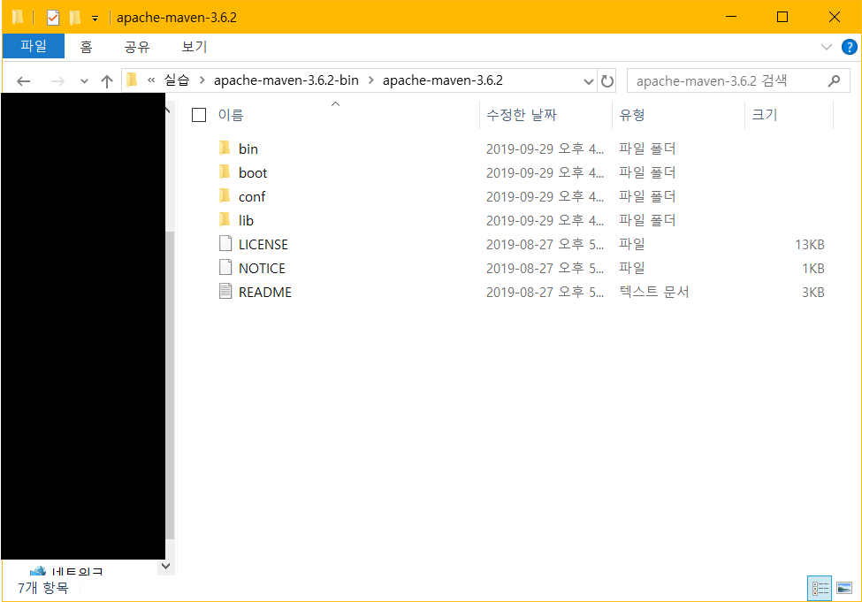Viewport: 862px width, 602px height.
Task: Select the bin folder name
Action: point(248,149)
